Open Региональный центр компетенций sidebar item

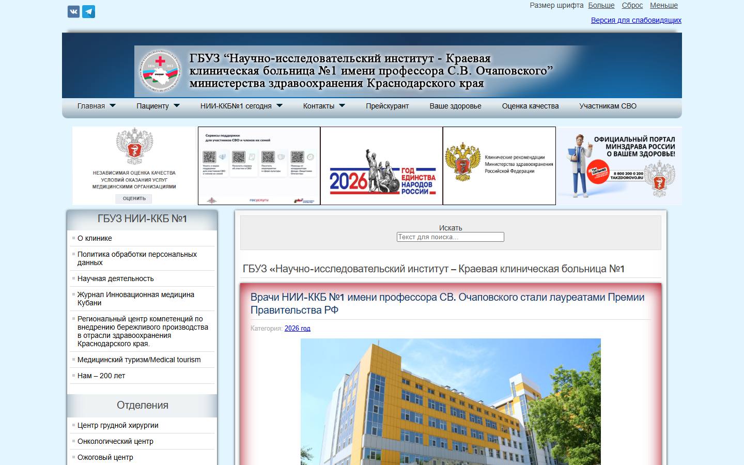click(142, 331)
